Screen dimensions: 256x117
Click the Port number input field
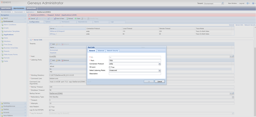point(135,60)
